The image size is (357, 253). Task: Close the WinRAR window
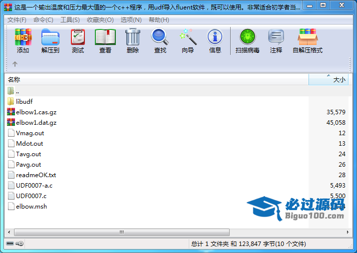click(x=342, y=5)
